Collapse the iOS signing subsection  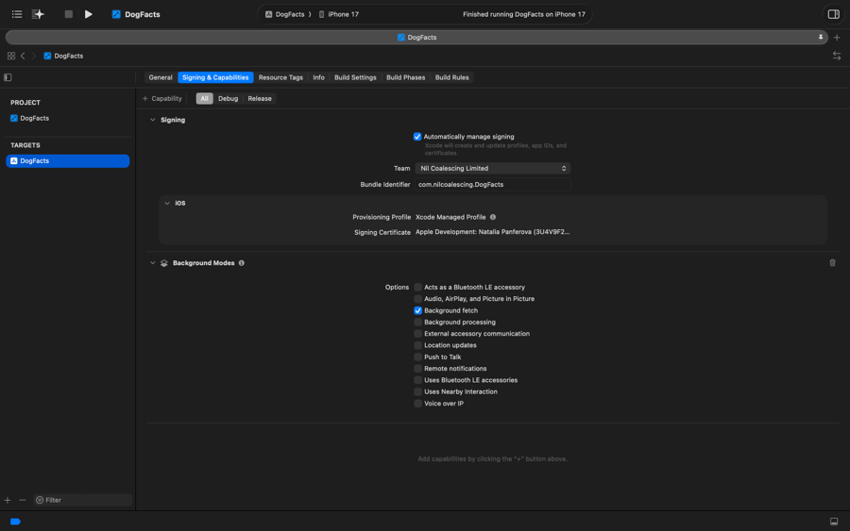167,203
